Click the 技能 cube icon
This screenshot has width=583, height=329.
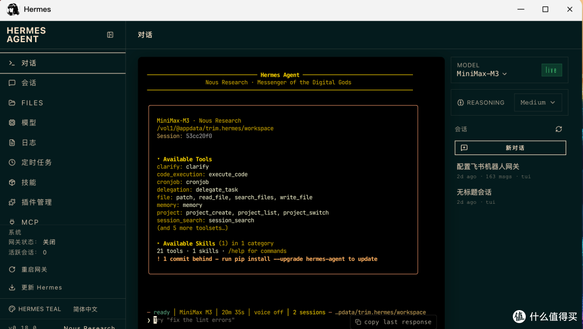click(x=12, y=183)
